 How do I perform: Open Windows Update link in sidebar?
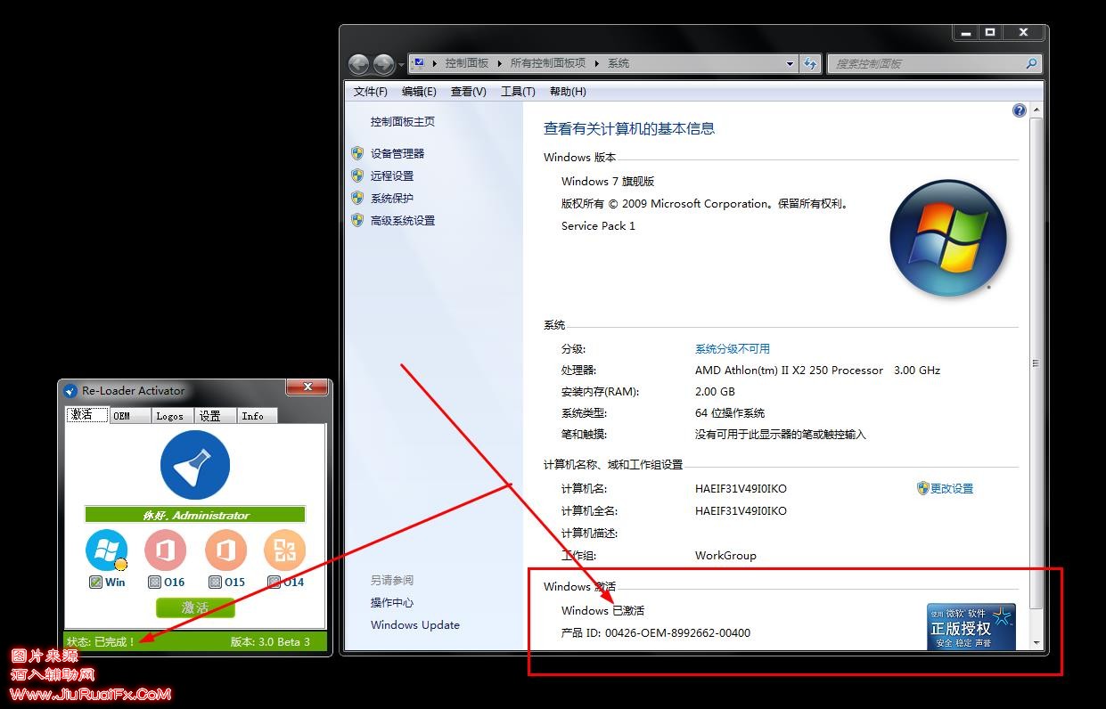tap(415, 624)
